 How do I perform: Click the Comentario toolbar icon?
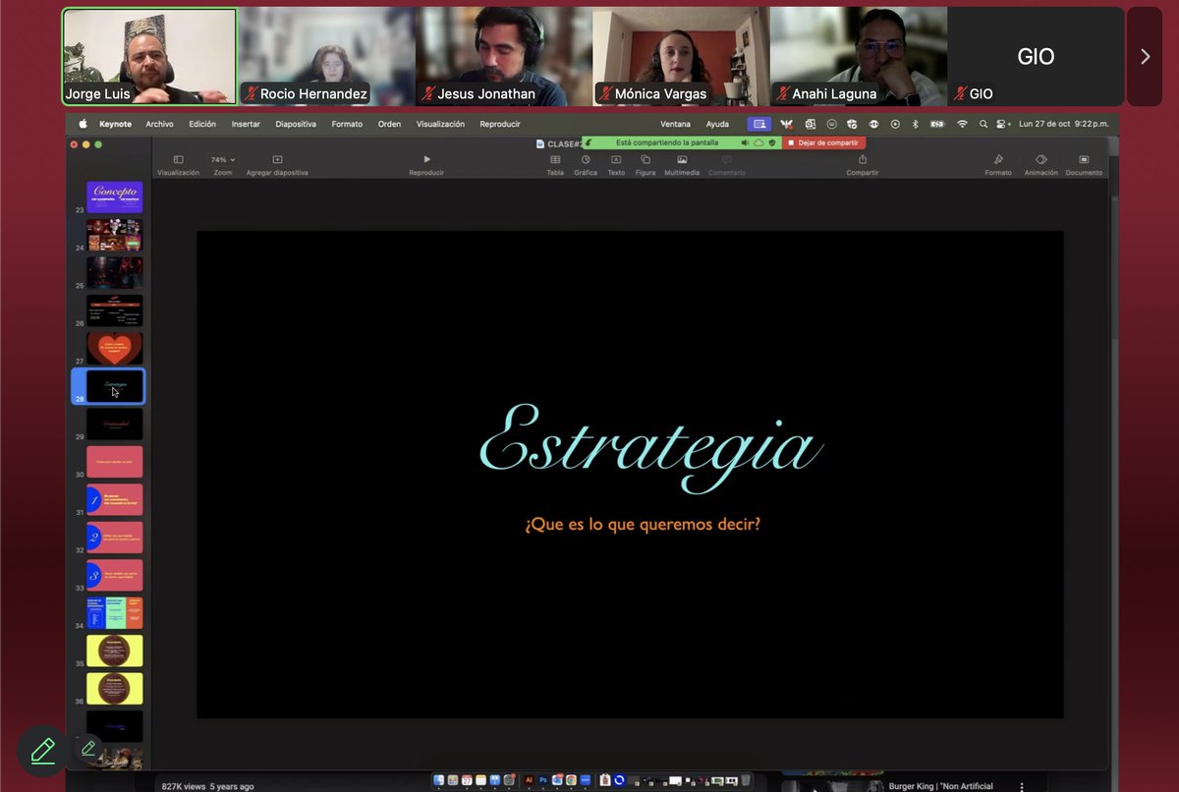tap(727, 159)
